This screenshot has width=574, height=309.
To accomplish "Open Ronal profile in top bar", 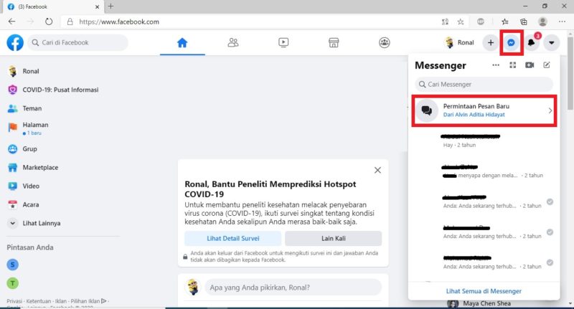I will (459, 43).
